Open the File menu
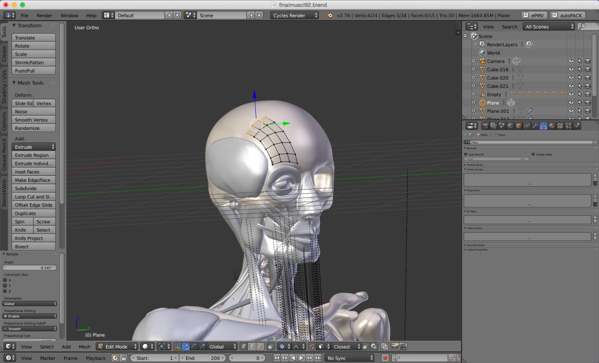 25,16
